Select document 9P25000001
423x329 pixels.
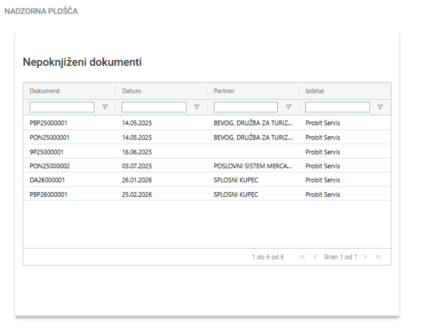(46, 152)
